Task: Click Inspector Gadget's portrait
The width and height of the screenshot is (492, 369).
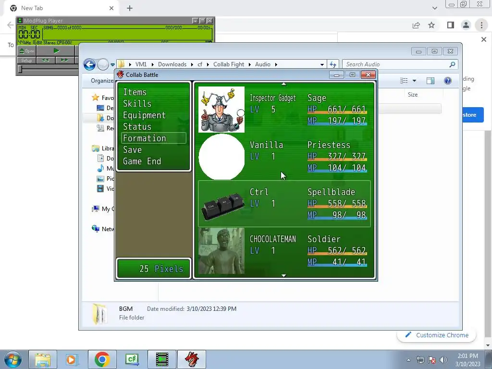Action: (x=221, y=110)
